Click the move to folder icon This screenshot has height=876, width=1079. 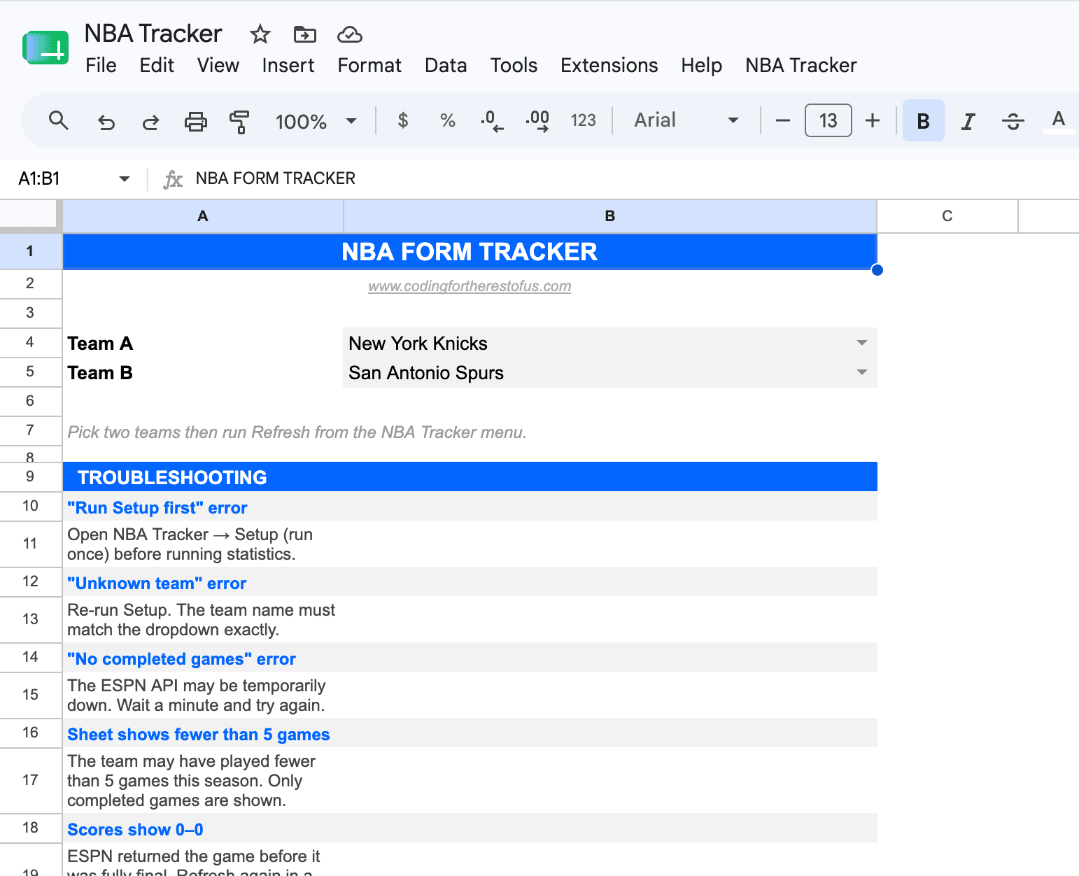pos(305,34)
